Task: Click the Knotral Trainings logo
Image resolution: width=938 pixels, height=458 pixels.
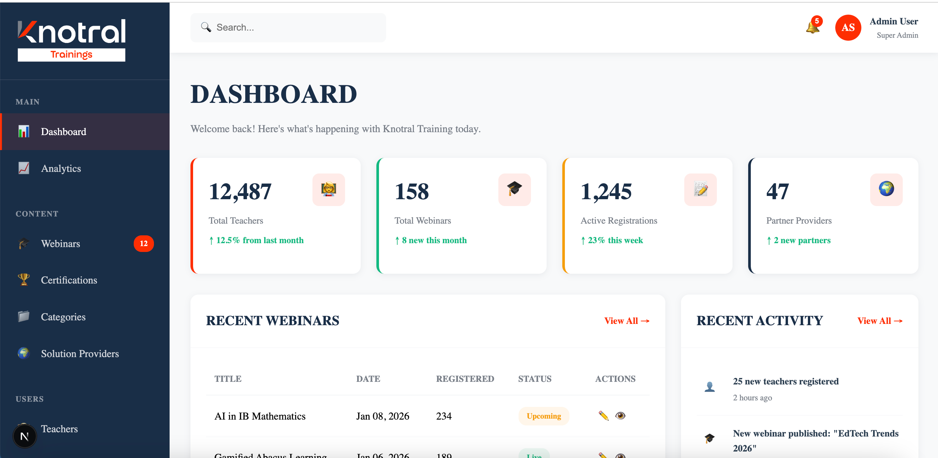Action: (x=71, y=40)
